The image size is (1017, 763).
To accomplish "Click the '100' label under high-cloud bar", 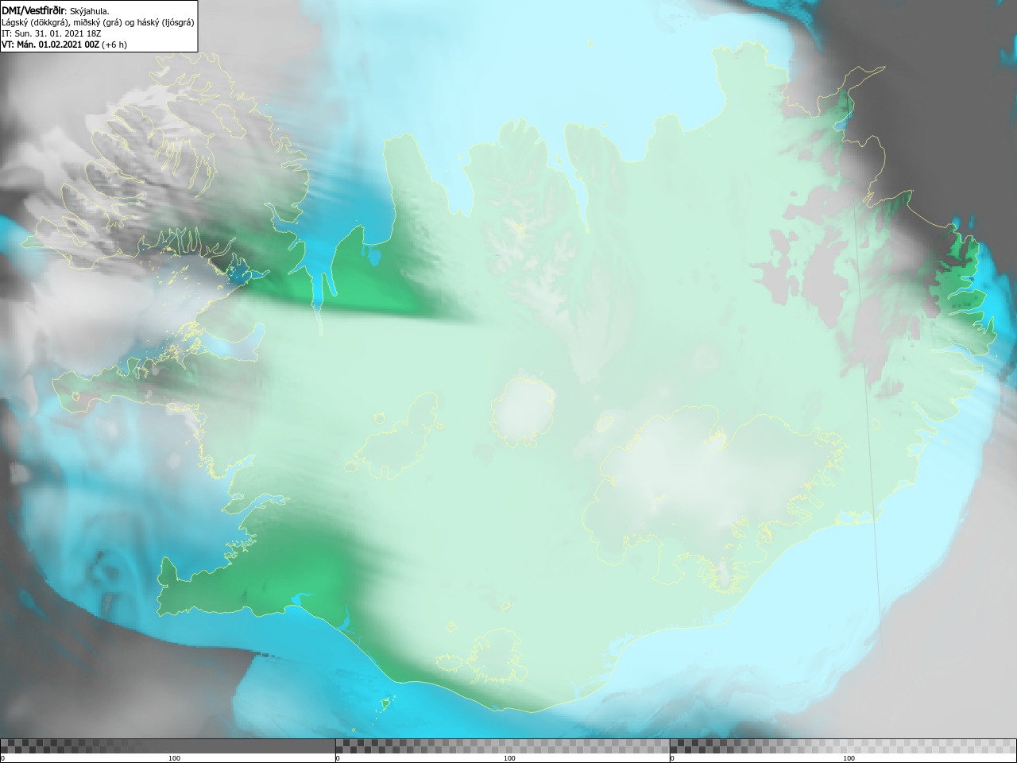I will (849, 758).
